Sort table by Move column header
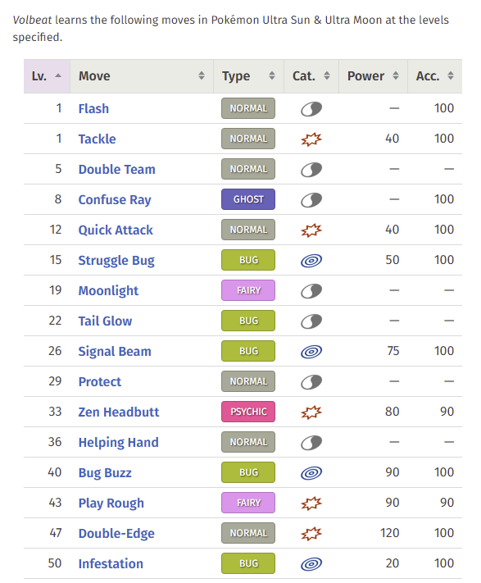 click(x=142, y=76)
